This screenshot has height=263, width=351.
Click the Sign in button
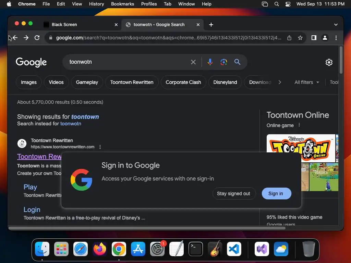pyautogui.click(x=277, y=193)
